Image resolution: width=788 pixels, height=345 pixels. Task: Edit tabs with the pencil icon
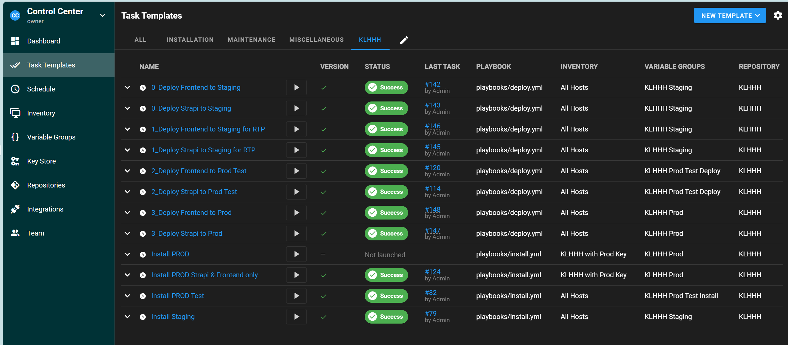point(404,40)
